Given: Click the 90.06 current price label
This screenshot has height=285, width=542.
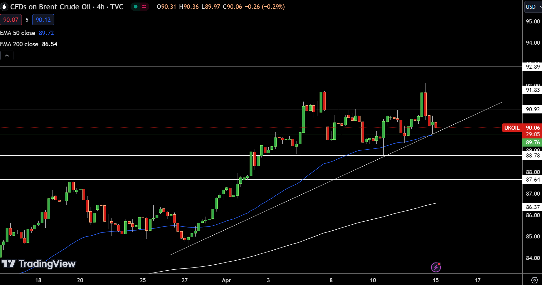Looking at the screenshot, I should (533, 127).
